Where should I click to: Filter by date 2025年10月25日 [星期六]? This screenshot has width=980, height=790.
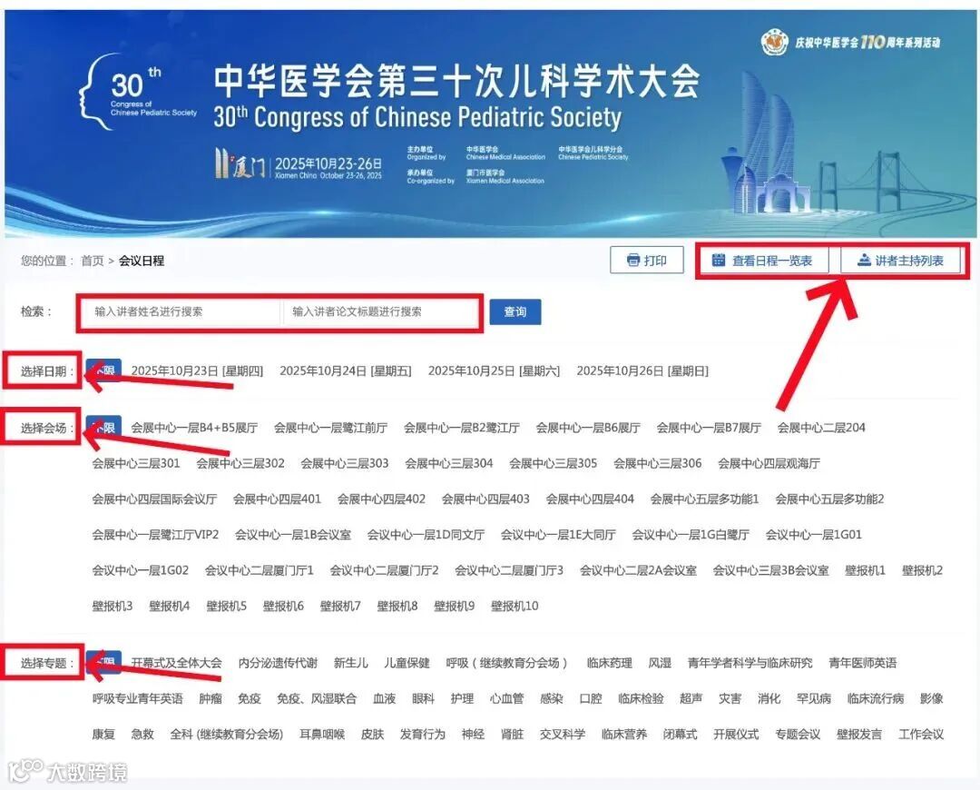[494, 370]
